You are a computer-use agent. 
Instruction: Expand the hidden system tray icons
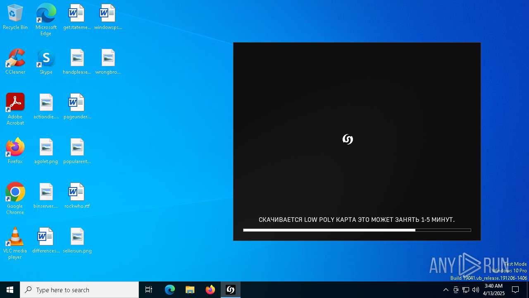pos(446,290)
